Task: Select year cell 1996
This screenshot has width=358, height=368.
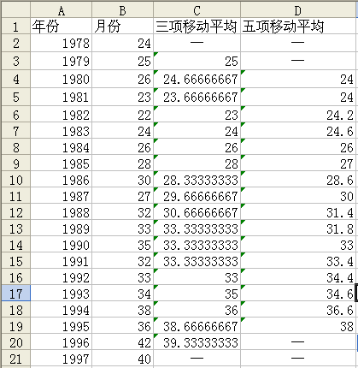Action: (62, 342)
